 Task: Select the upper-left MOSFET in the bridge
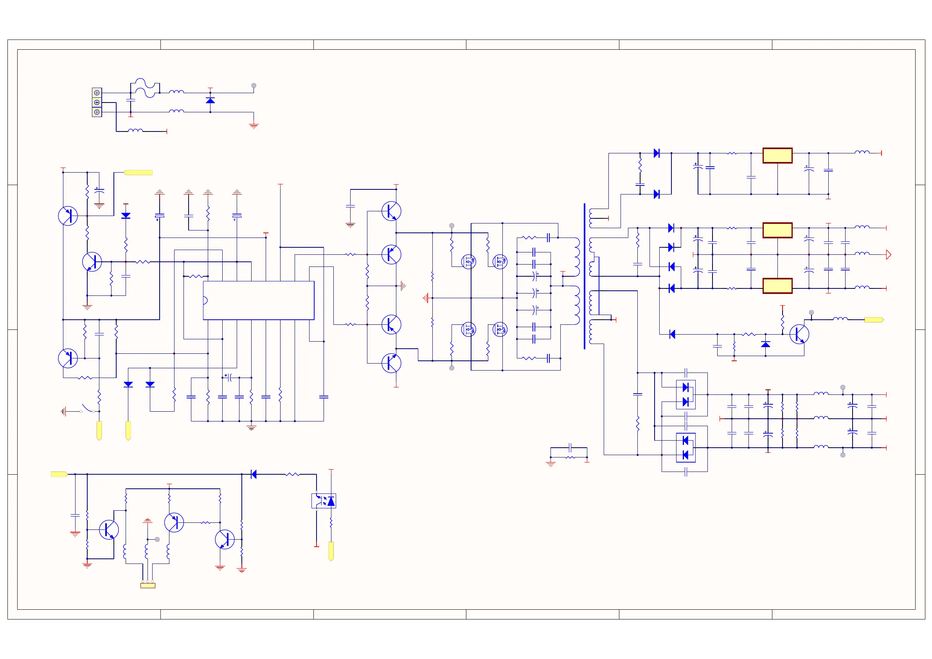tap(469, 261)
